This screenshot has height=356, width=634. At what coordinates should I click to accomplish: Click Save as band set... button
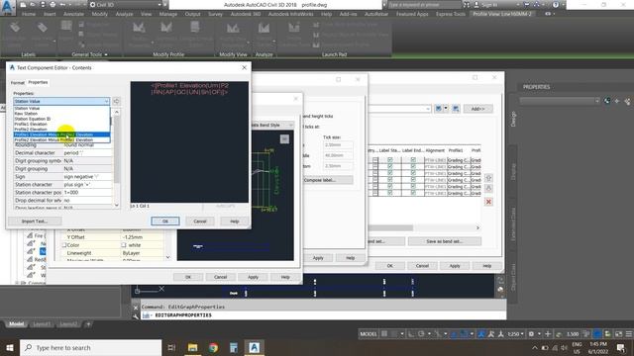click(x=445, y=241)
